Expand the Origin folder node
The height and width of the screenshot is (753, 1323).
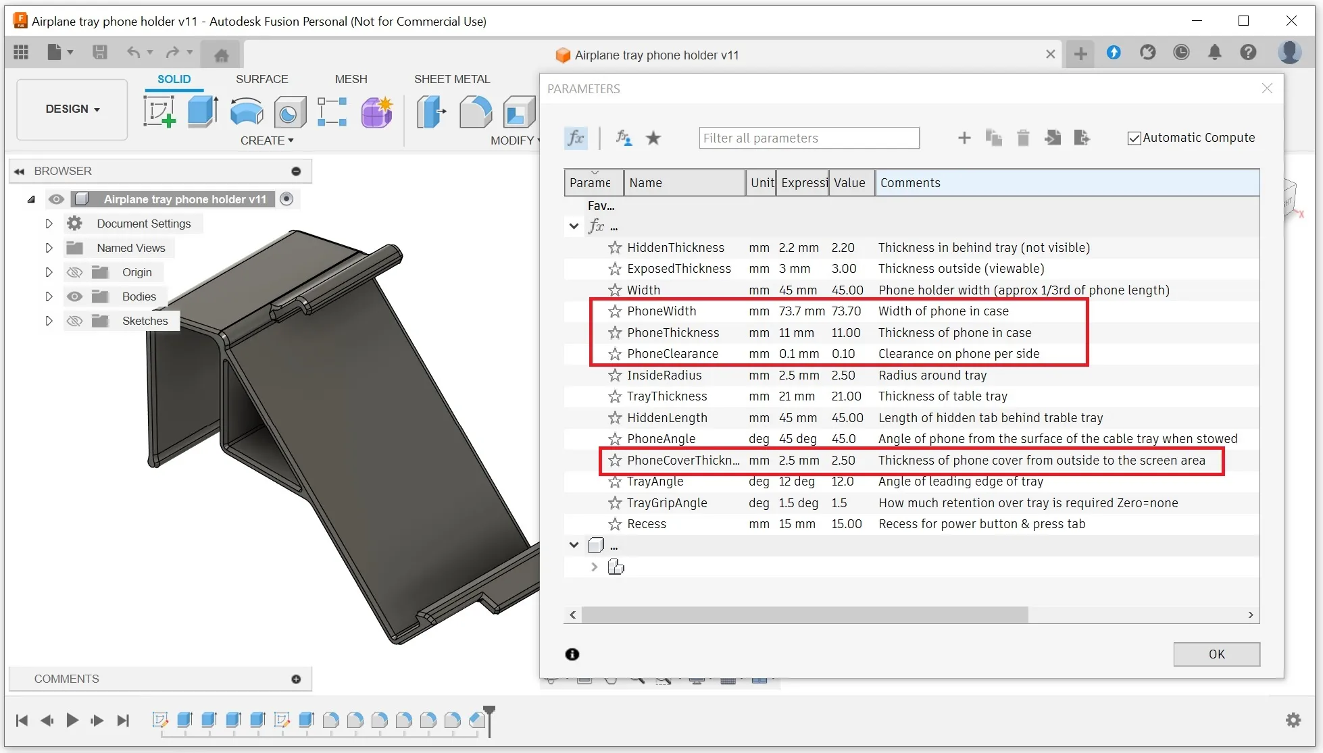click(49, 272)
